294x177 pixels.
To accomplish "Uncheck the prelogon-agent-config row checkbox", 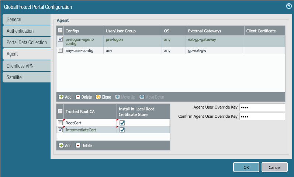I will click(x=60, y=39).
